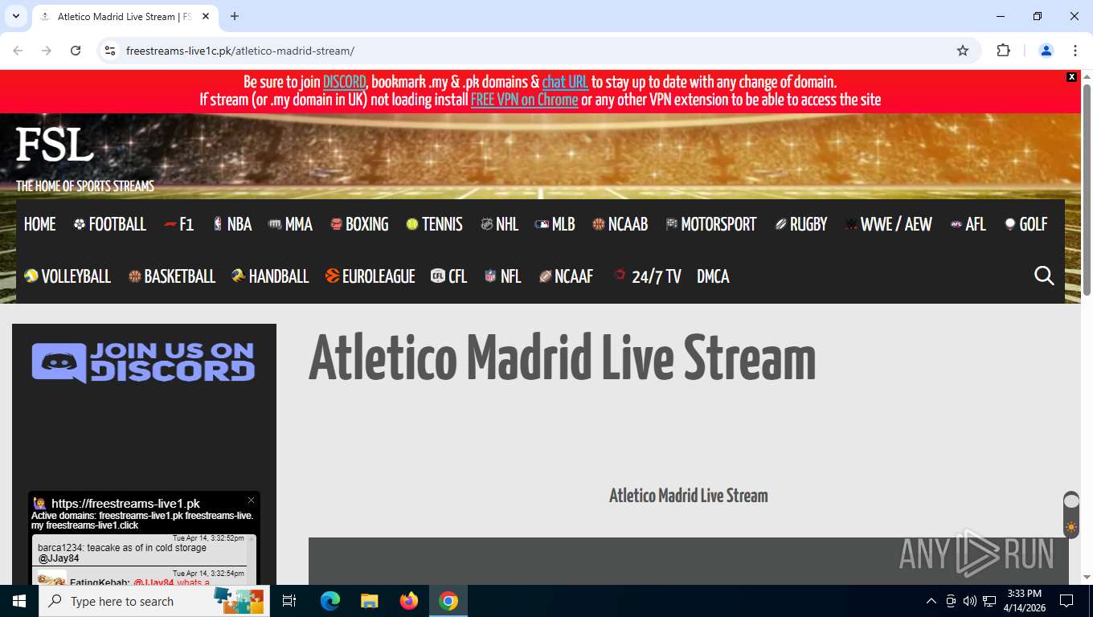Launch Microsoft Edge from taskbar

[330, 601]
